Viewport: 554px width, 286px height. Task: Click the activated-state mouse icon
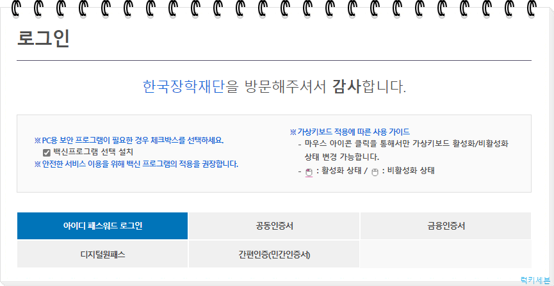tap(309, 172)
